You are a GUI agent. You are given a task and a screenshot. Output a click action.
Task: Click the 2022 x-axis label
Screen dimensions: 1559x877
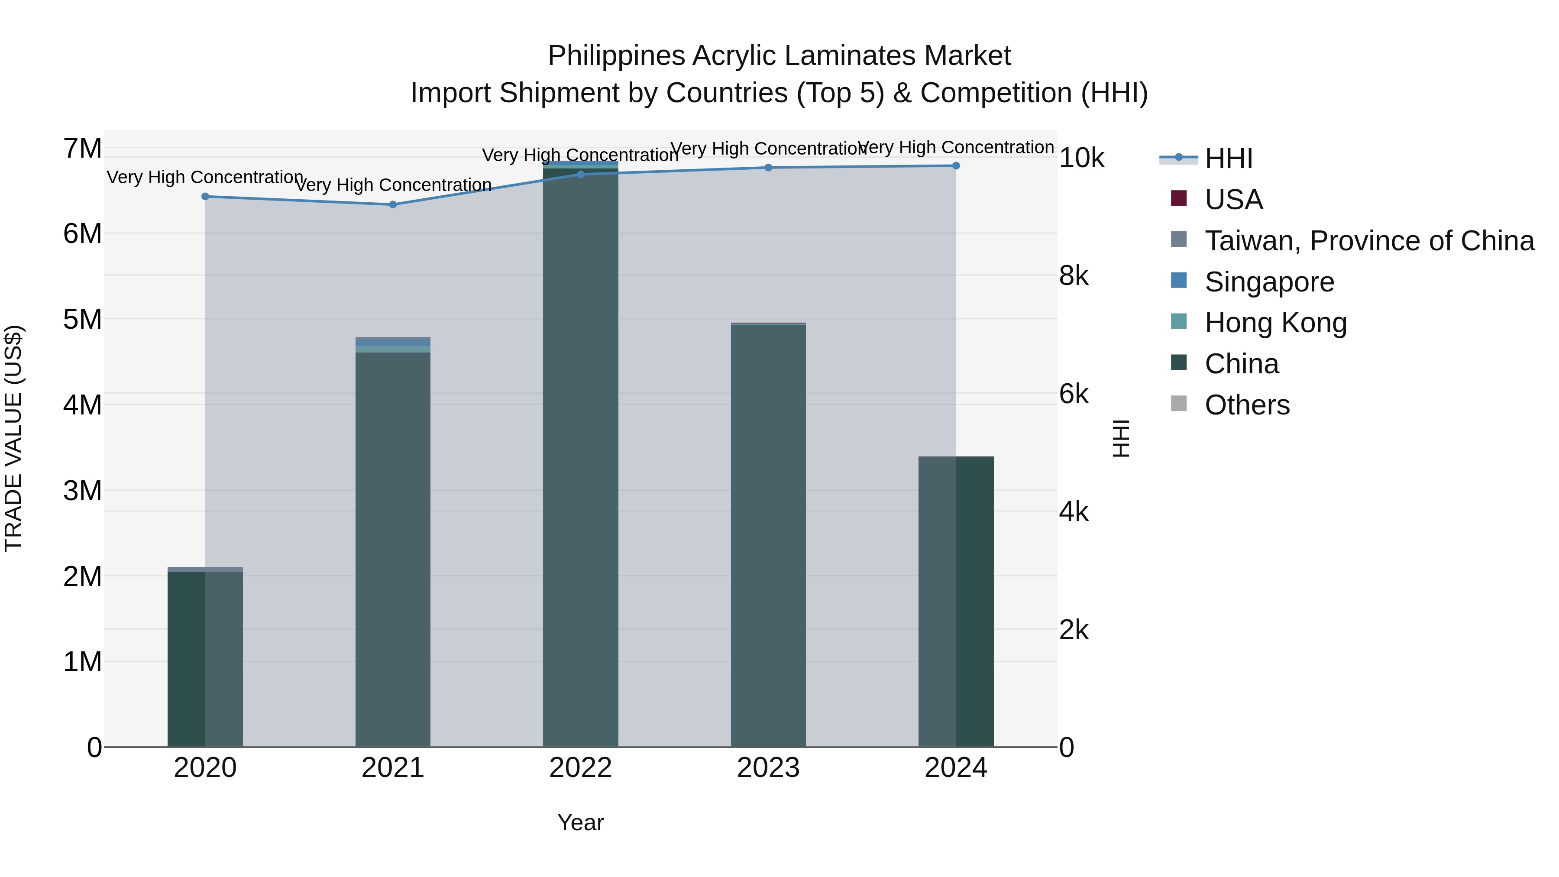pyautogui.click(x=580, y=768)
